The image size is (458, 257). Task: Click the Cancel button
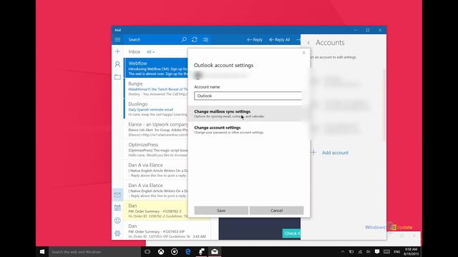point(276,211)
